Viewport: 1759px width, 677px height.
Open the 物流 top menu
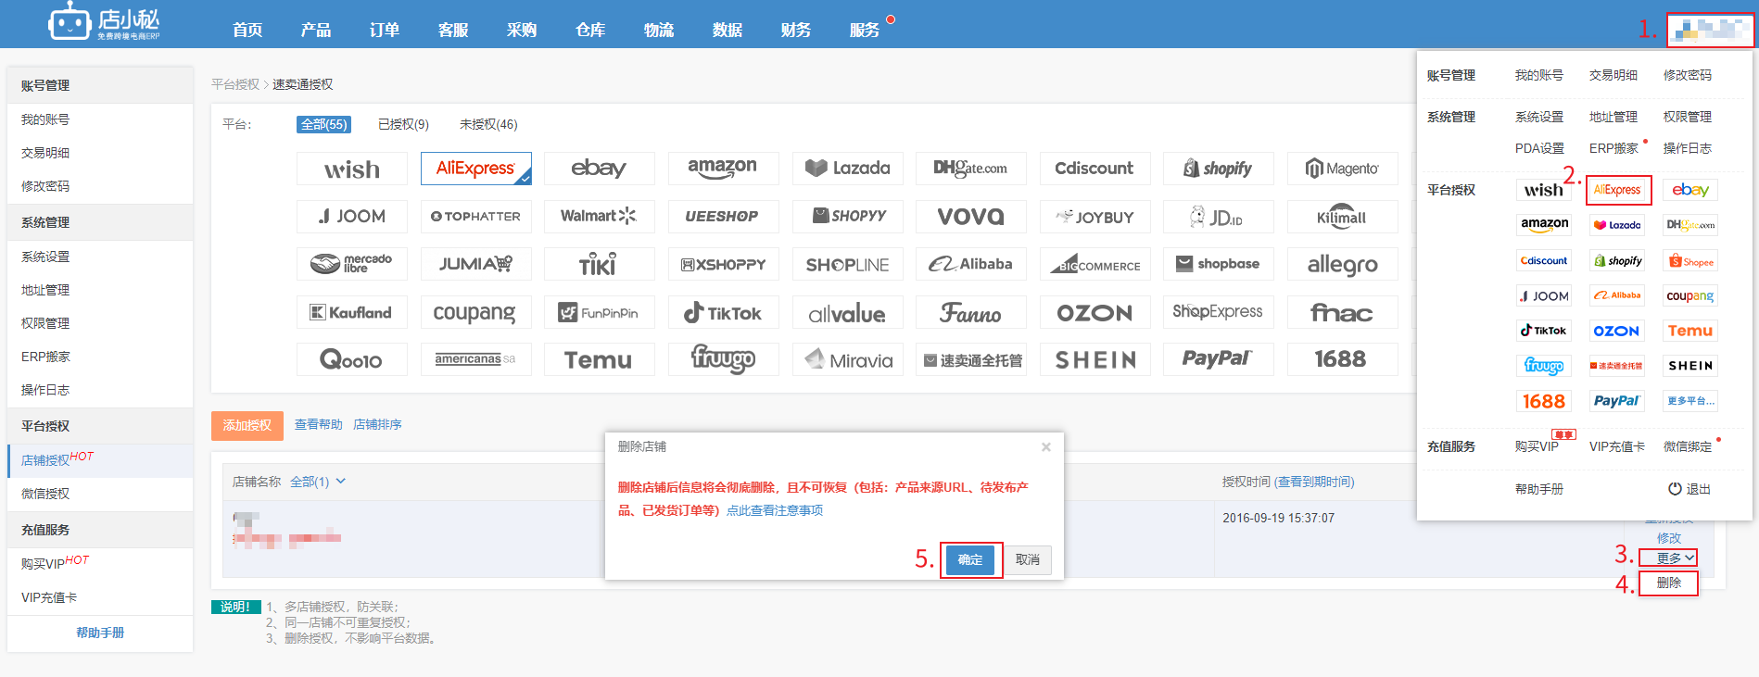(659, 30)
